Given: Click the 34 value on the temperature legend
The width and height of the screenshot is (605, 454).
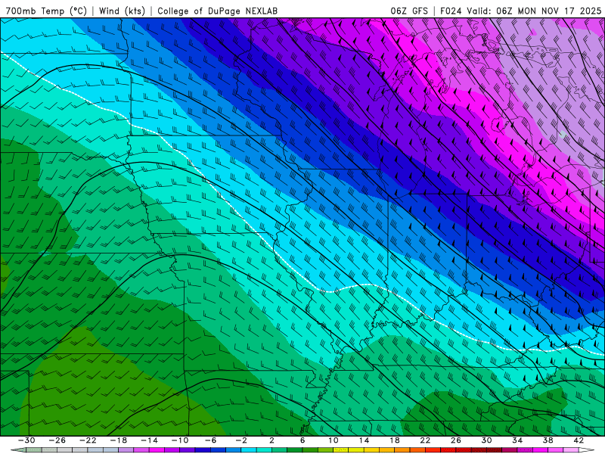Looking at the screenshot, I should point(517,440).
